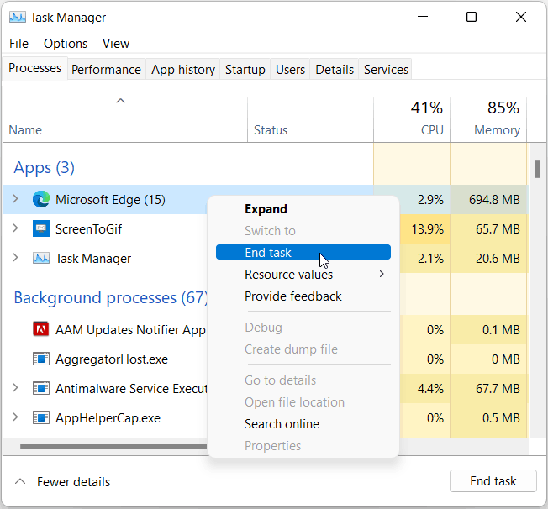This screenshot has width=548, height=509.
Task: Expand the Task Manager process group
Action: [15, 258]
